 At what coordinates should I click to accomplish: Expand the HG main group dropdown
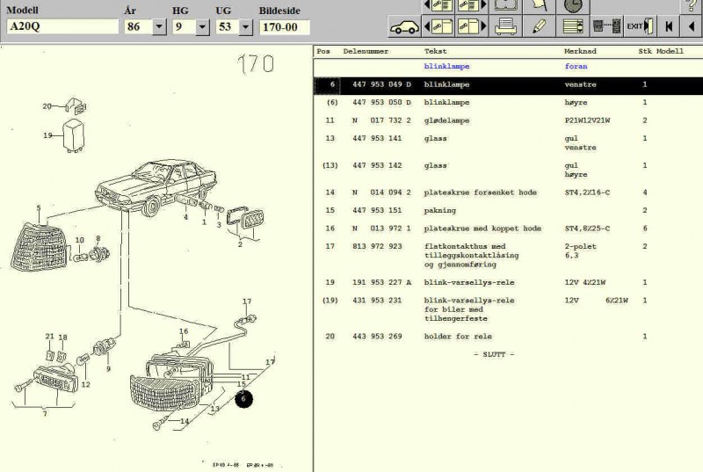(x=203, y=27)
